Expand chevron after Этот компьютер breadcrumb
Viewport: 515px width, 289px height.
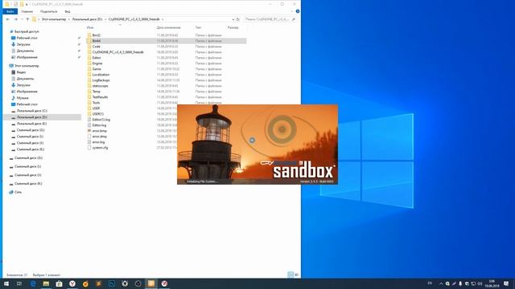69,19
